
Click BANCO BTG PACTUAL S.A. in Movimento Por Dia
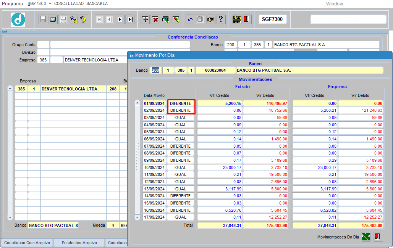(x=309, y=70)
